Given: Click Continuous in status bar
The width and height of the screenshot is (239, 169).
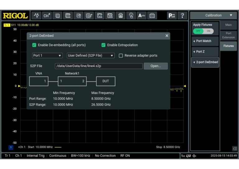Looking at the screenshot, I should coord(58,156).
